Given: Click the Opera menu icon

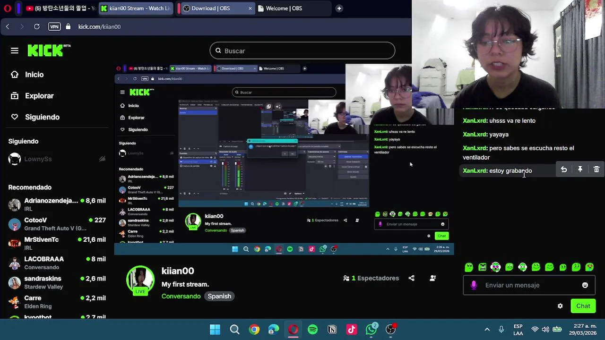Looking at the screenshot, I should point(7,8).
